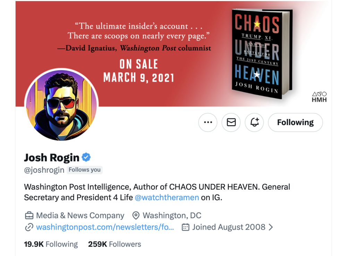Click the chain link icon

[29, 228]
